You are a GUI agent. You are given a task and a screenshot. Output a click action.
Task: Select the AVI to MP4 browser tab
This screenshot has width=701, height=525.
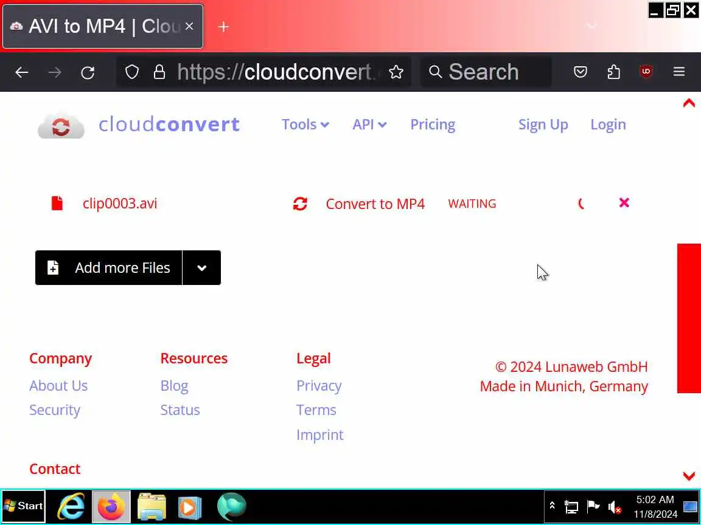103,26
